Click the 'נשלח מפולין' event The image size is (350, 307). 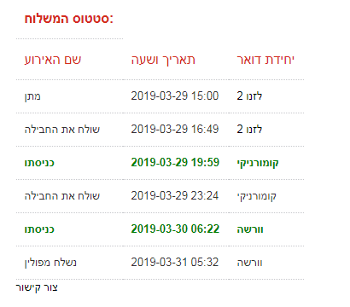(50, 263)
